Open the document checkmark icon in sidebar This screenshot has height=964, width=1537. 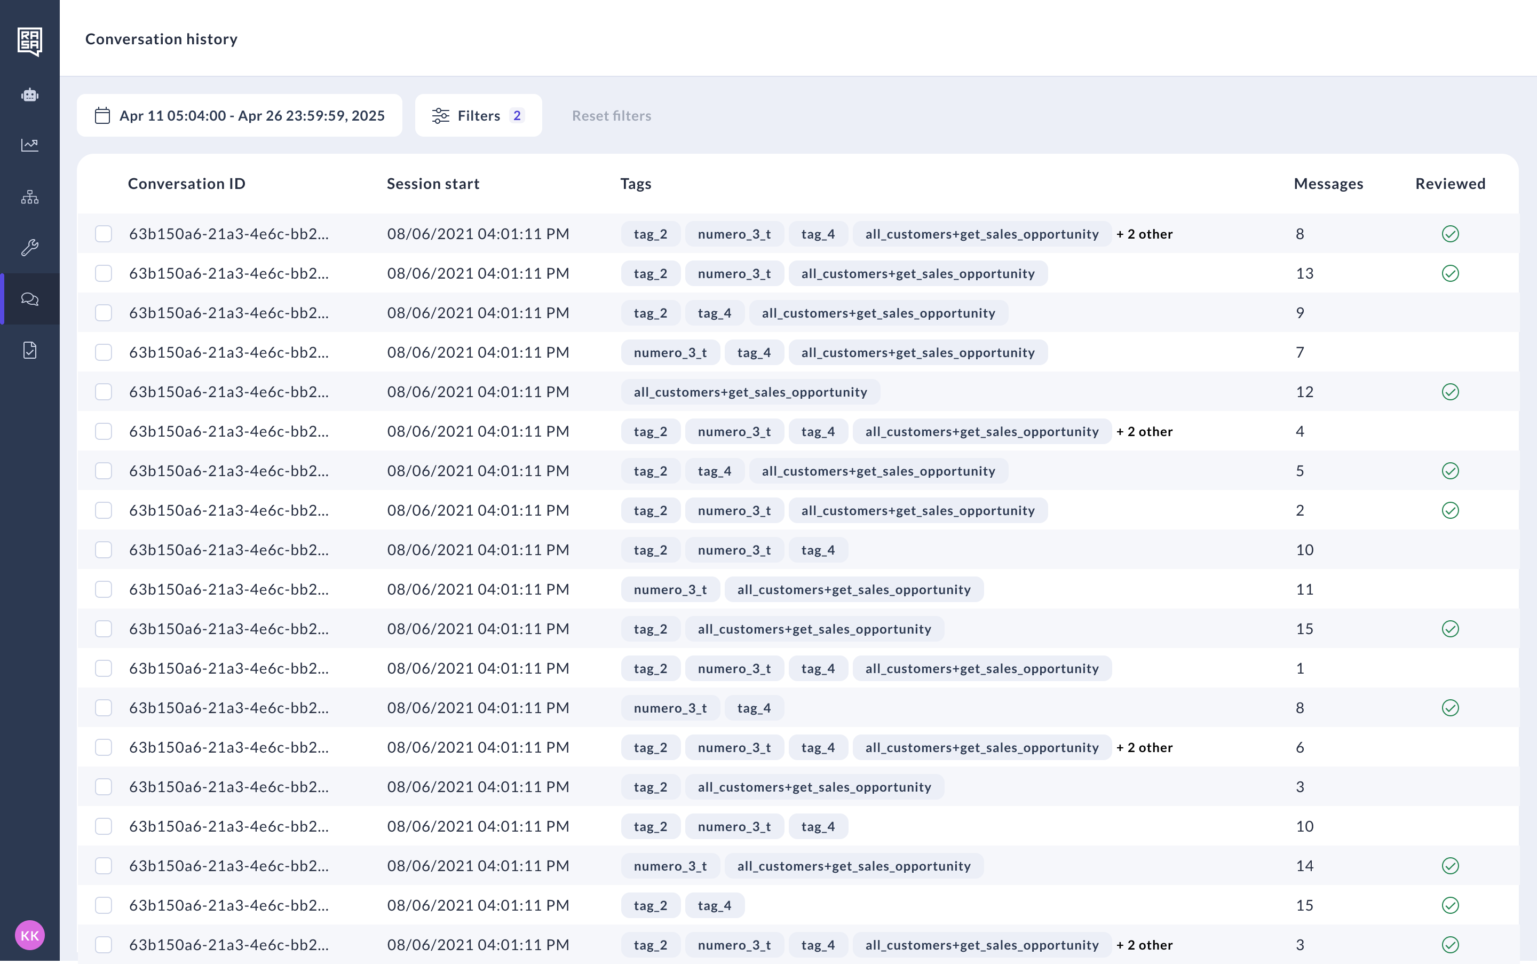(x=29, y=350)
